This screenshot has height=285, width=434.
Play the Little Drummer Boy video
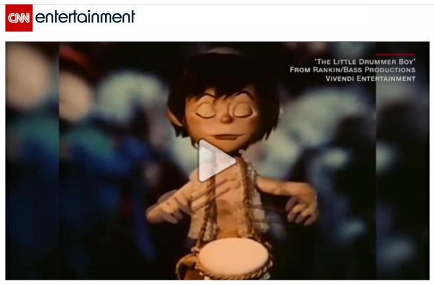click(216, 161)
